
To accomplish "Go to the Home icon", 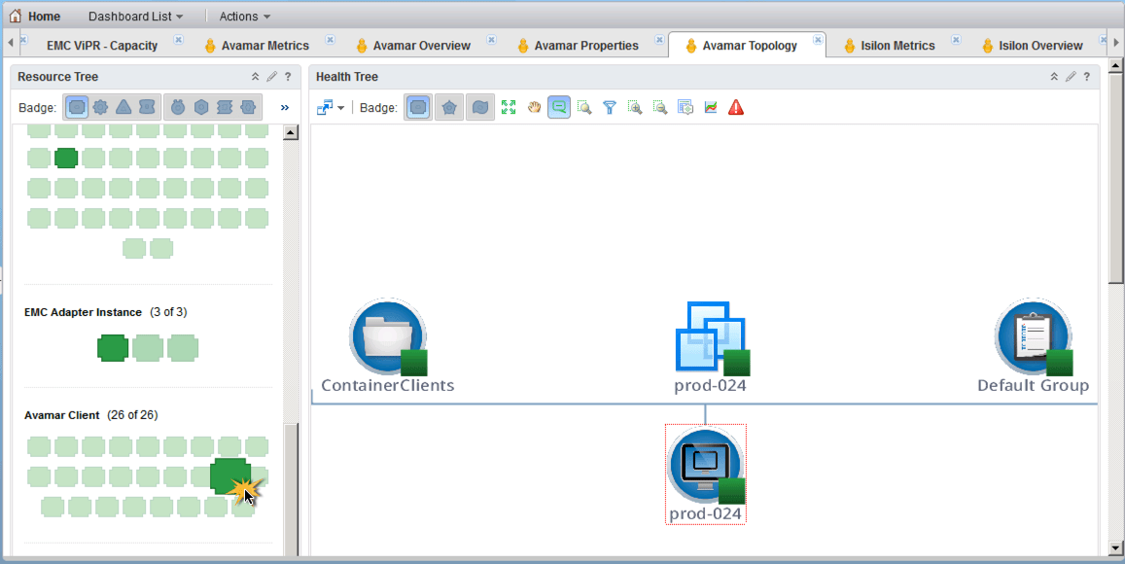I will [x=15, y=16].
